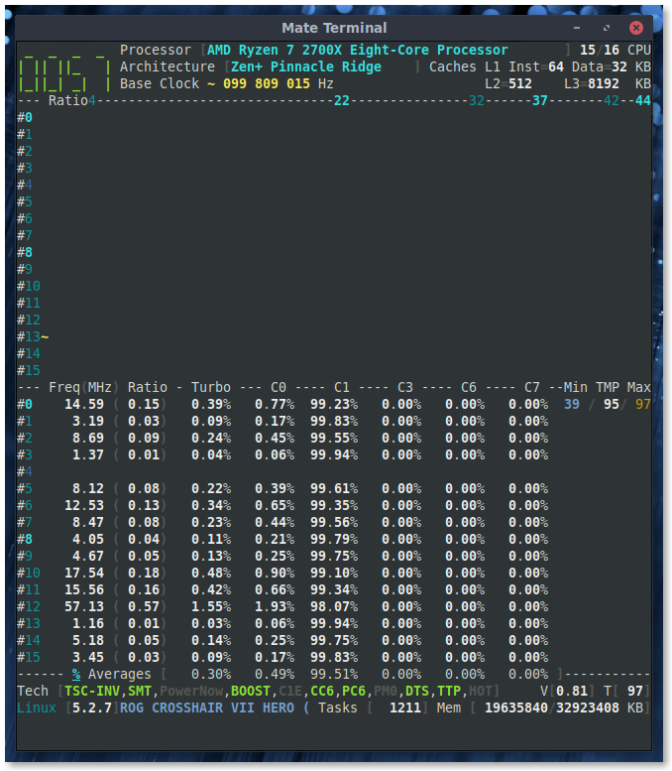This screenshot has height=771, width=672.
Task: Click the Linux kernel version 5.2.7
Action: [92, 708]
